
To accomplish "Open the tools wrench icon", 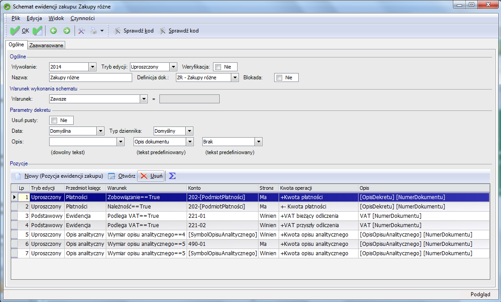I will click(x=81, y=31).
